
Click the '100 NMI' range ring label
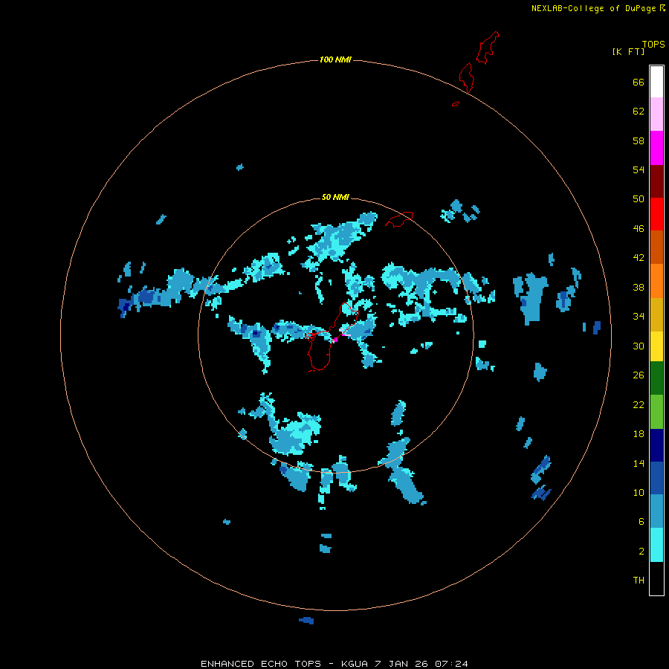pos(335,59)
